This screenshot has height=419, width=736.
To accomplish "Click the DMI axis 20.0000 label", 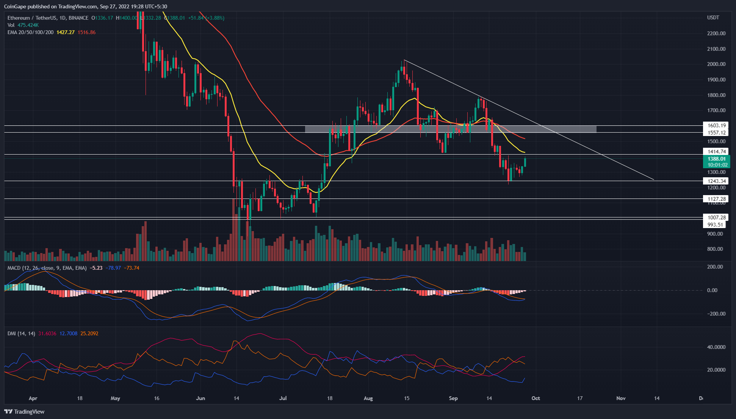I will [x=716, y=370].
